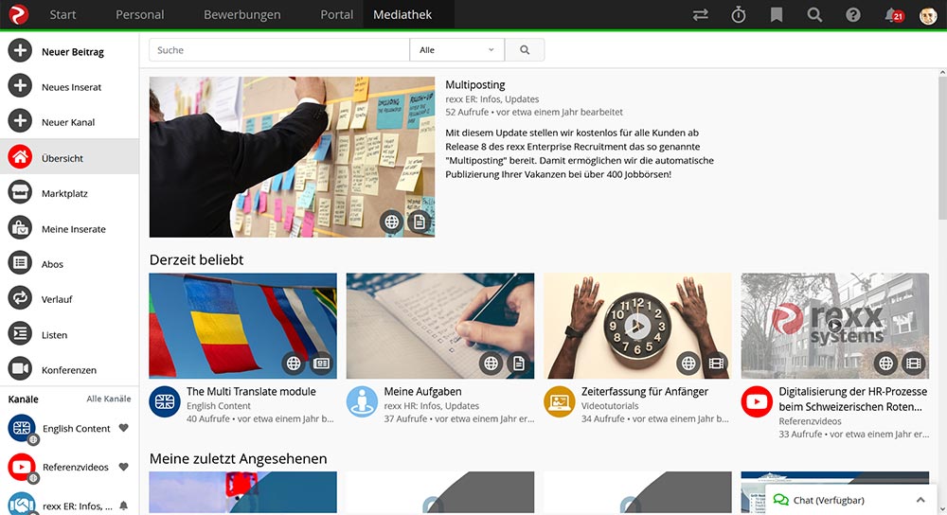
Task: Click the Meine Inserate bag icon
Action: (x=20, y=228)
